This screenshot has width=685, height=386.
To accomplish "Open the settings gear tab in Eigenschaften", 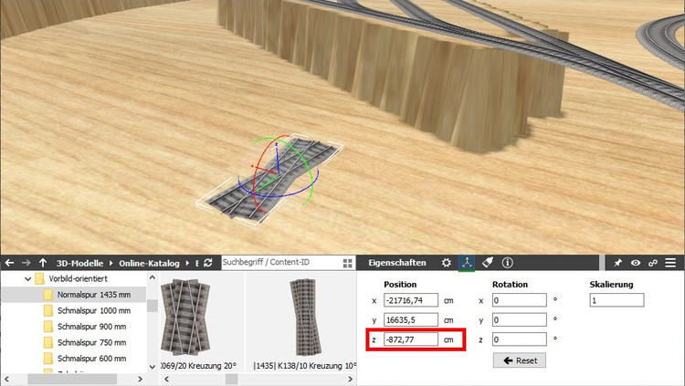I will tap(446, 263).
